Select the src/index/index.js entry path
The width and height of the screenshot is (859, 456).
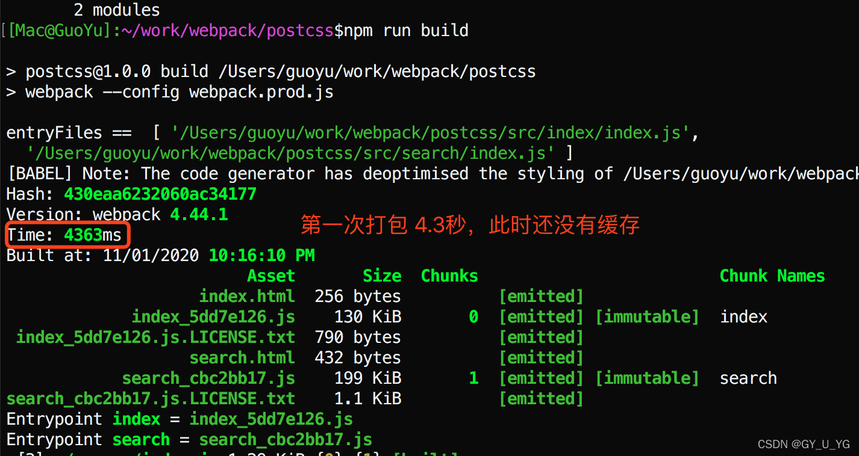click(x=430, y=133)
